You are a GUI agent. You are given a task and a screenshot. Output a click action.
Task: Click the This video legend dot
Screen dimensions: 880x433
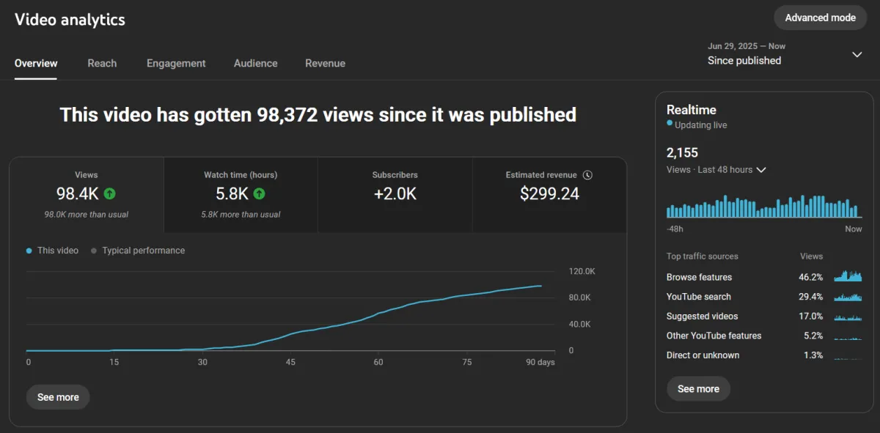pos(29,251)
